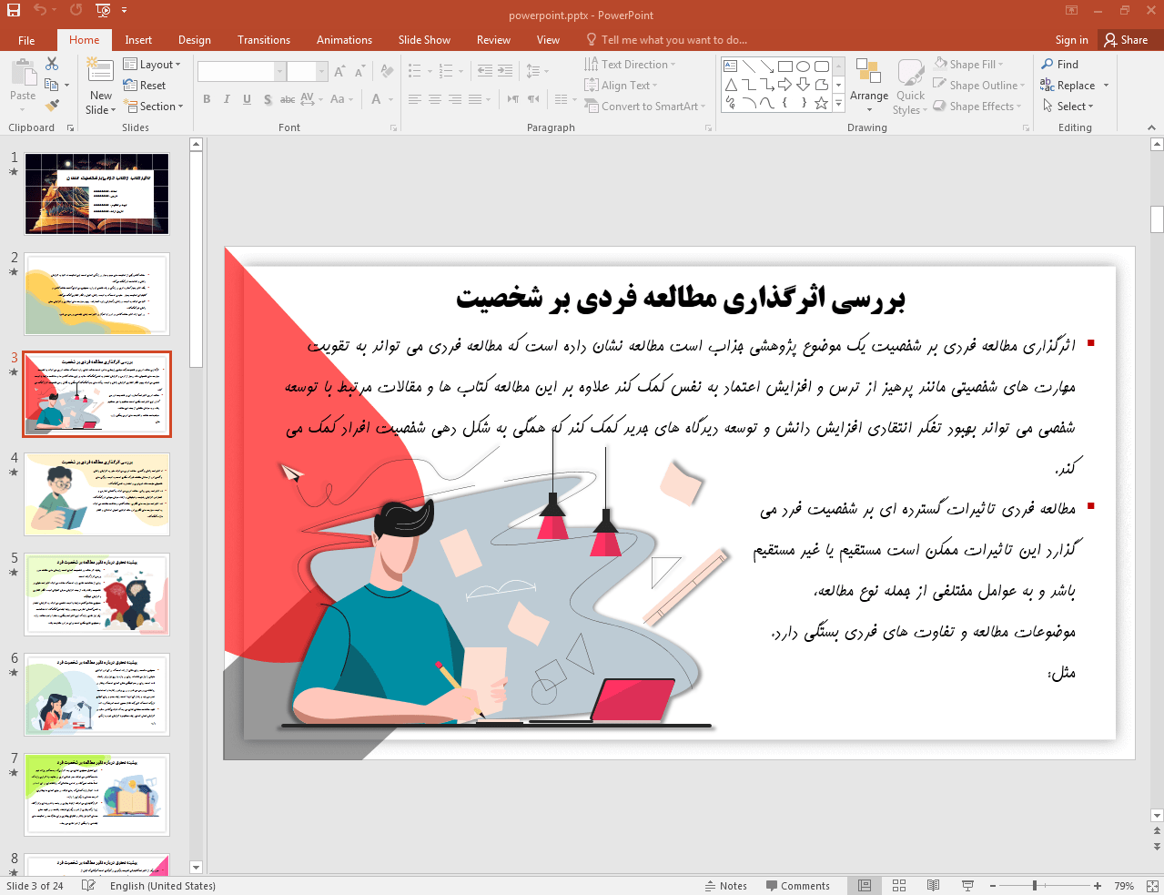The image size is (1164, 895).
Task: Switch to the Animations tab
Action: pyautogui.click(x=344, y=40)
